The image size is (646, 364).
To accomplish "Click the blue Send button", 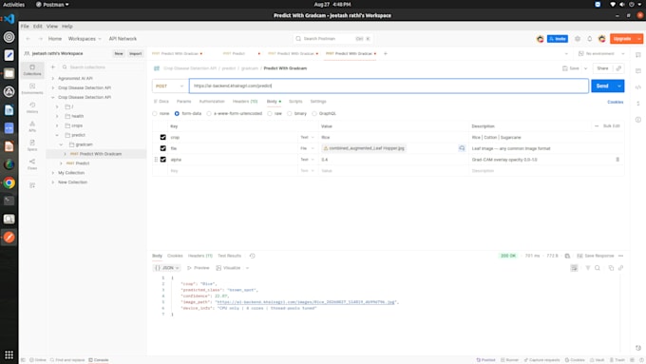I will pos(602,86).
